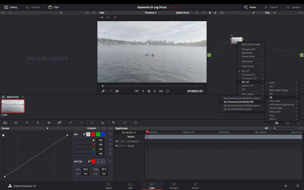This screenshot has width=304, height=190.
Task: Choose Reset Node Grade from context menu
Action: [x=251, y=44]
